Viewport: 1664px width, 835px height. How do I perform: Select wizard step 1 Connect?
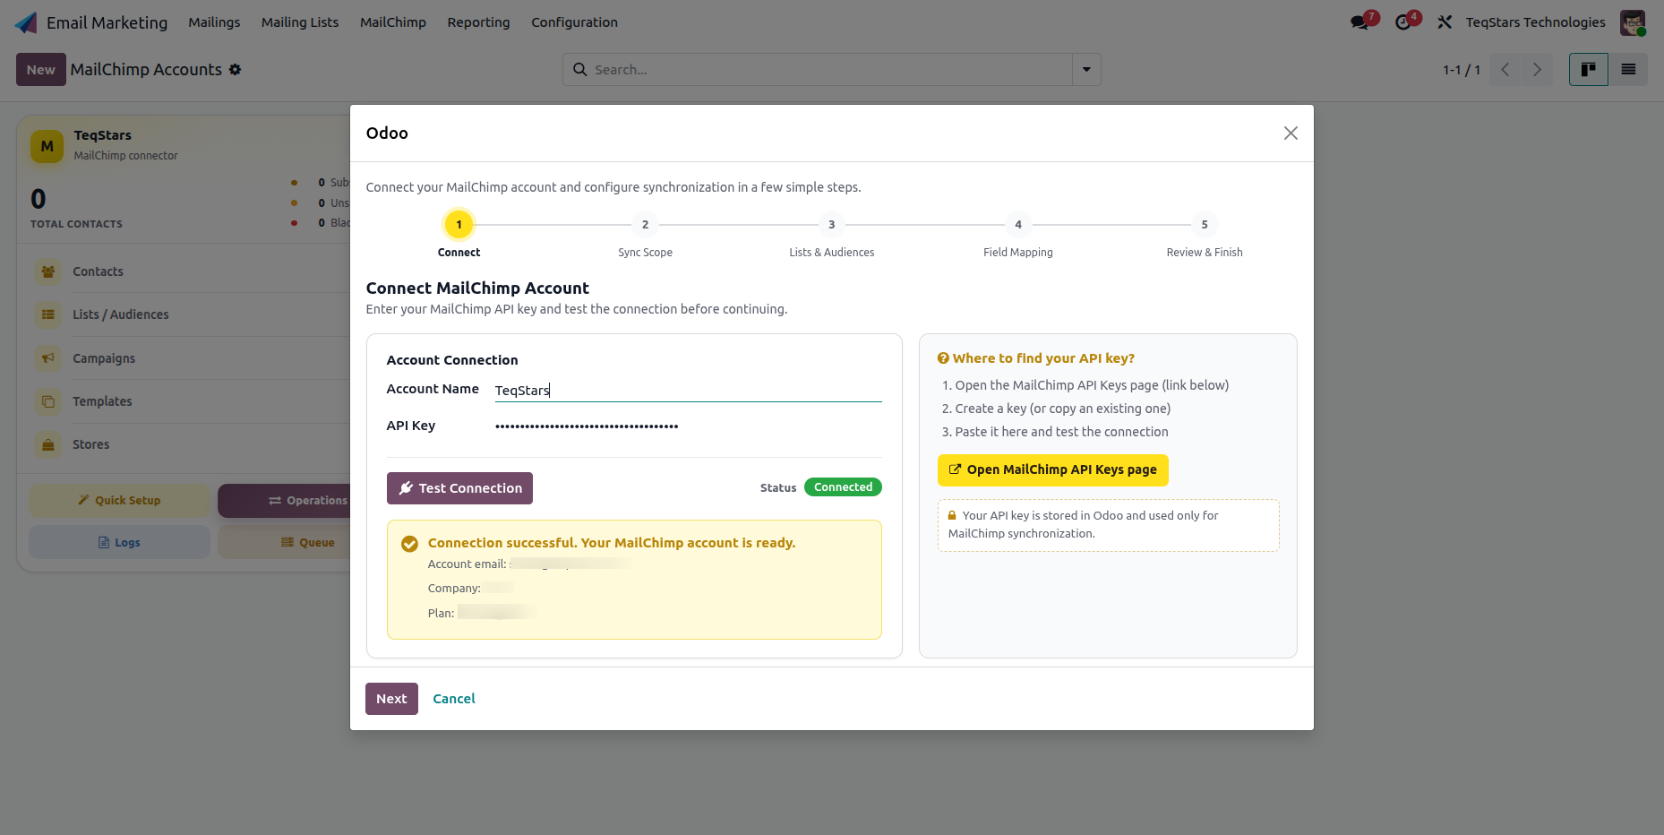coord(459,225)
